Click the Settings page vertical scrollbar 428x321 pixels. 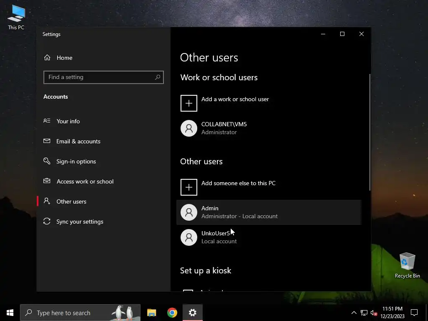tap(370, 132)
